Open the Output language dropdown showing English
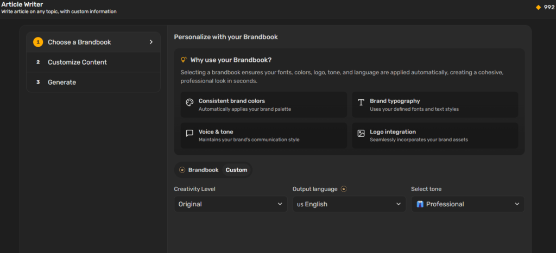The image size is (556, 253). (349, 204)
